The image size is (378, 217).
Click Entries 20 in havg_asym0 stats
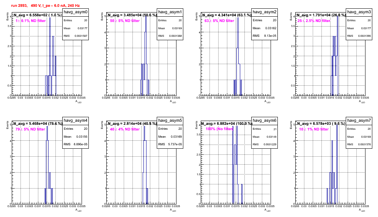point(76,20)
